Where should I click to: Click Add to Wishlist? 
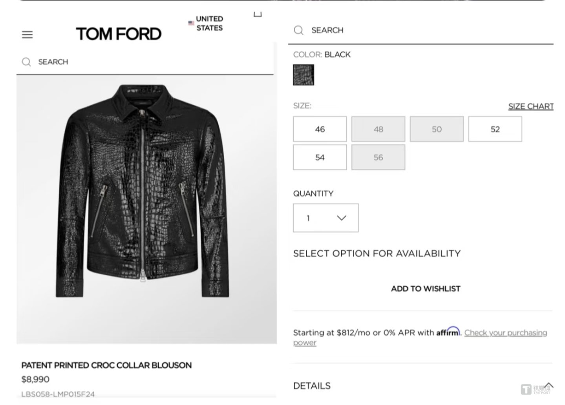tap(425, 289)
